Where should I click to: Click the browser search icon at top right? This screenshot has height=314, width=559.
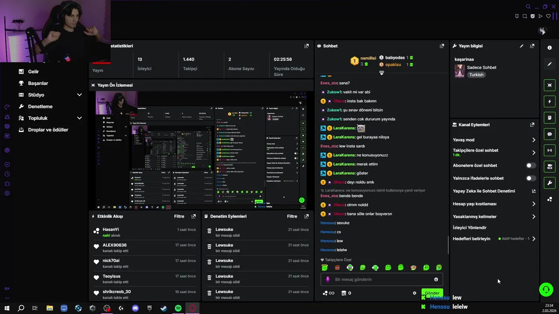[x=528, y=7]
